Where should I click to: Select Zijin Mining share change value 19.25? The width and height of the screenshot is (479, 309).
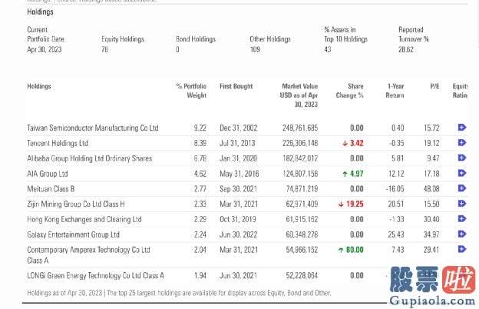(355, 204)
